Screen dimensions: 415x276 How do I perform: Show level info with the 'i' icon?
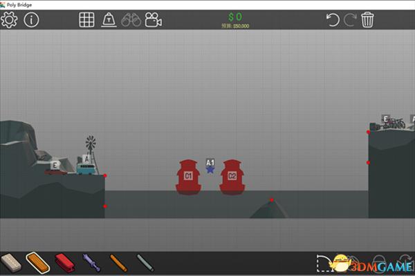31,20
